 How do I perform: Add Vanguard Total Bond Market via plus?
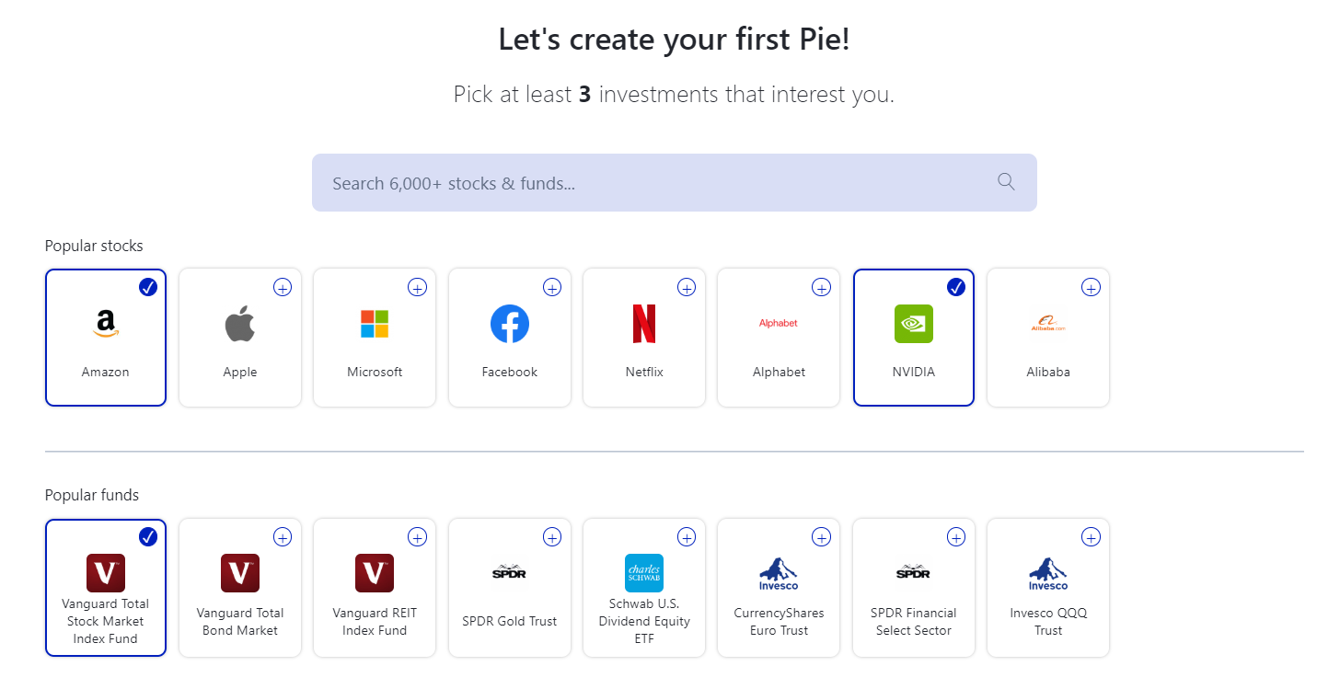[x=283, y=536]
